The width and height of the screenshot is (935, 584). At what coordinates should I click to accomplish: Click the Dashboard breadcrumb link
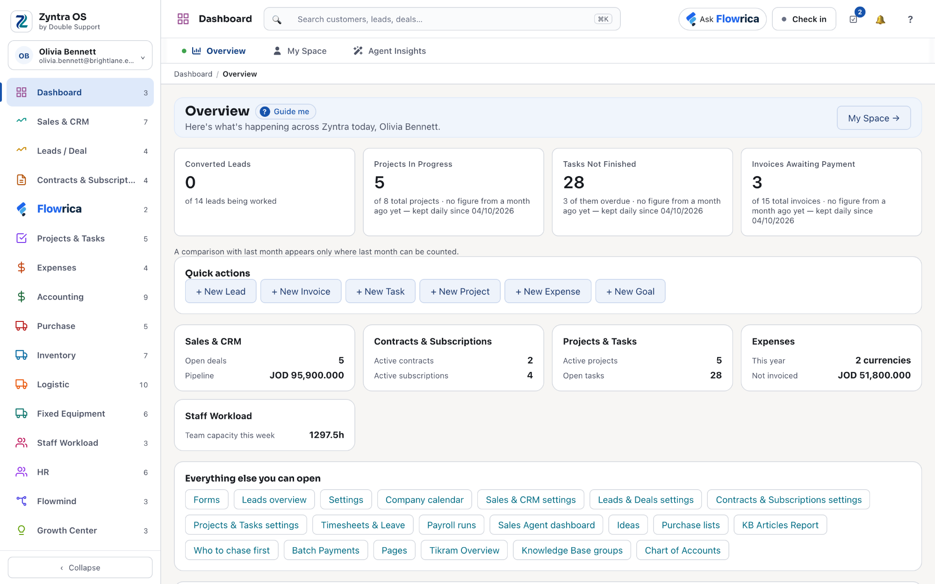pyautogui.click(x=193, y=74)
